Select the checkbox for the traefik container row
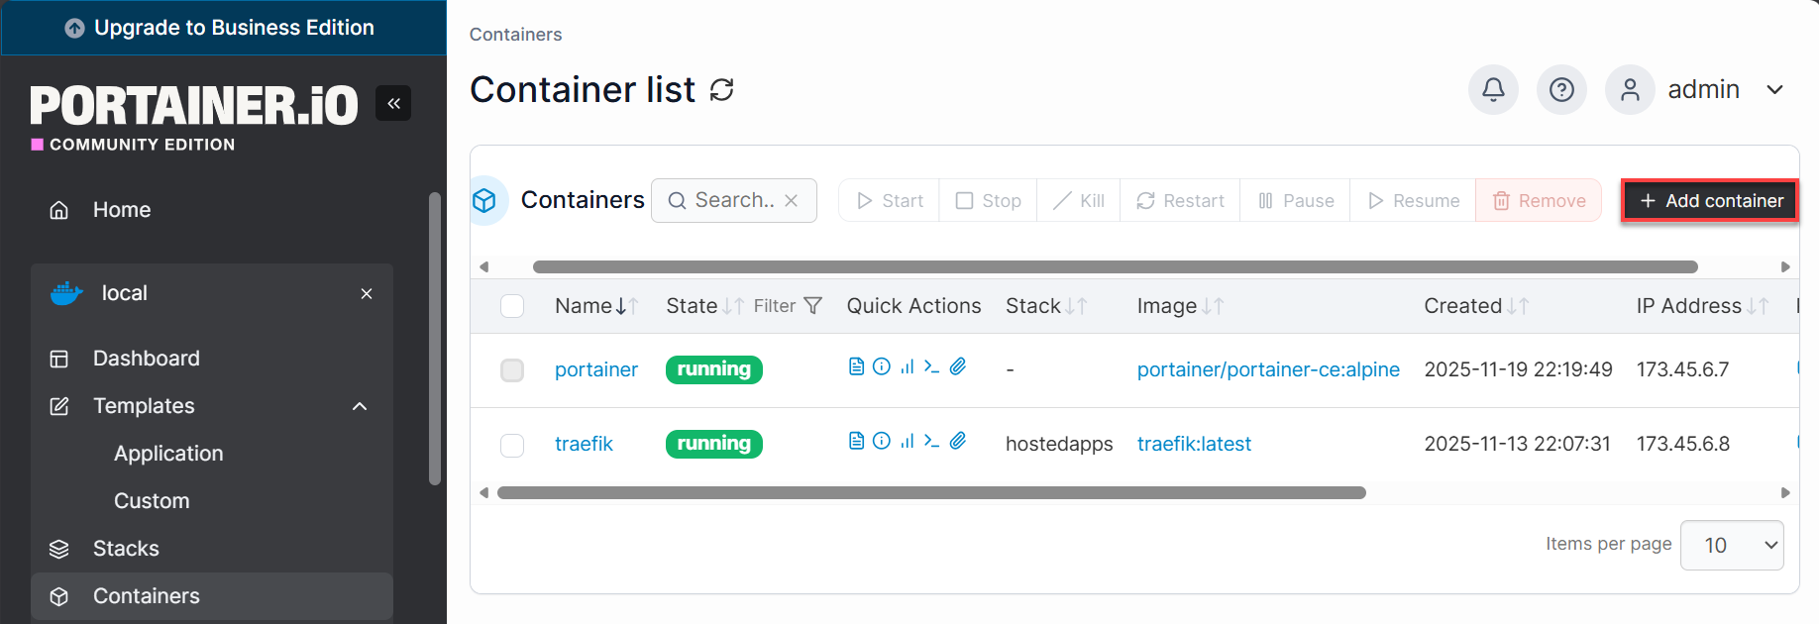Image resolution: width=1819 pixels, height=624 pixels. 512,445
